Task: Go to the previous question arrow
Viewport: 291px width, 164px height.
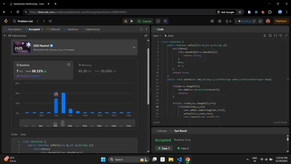Action: [38, 21]
